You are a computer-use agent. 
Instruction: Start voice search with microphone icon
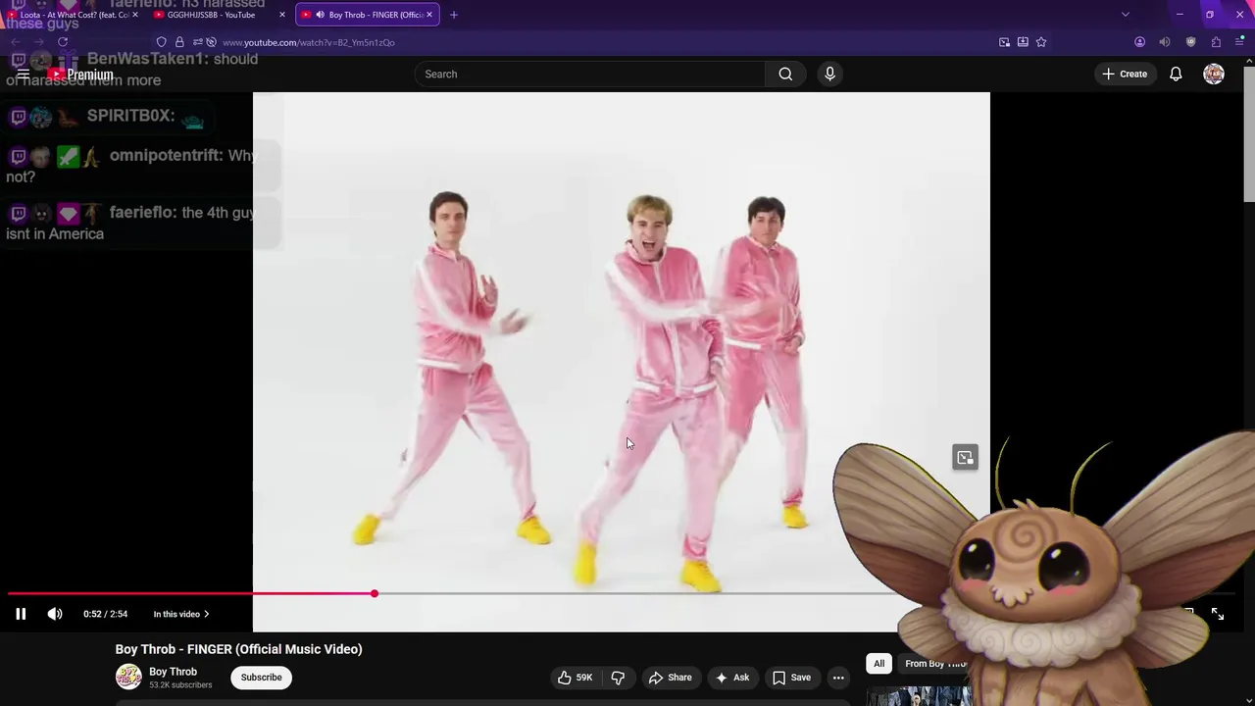pos(829,74)
